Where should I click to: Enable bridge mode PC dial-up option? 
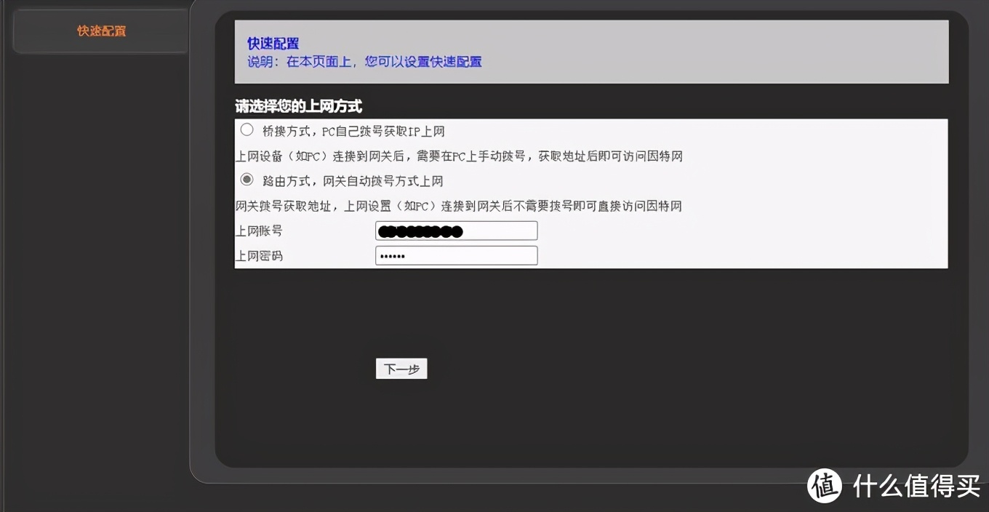click(247, 129)
